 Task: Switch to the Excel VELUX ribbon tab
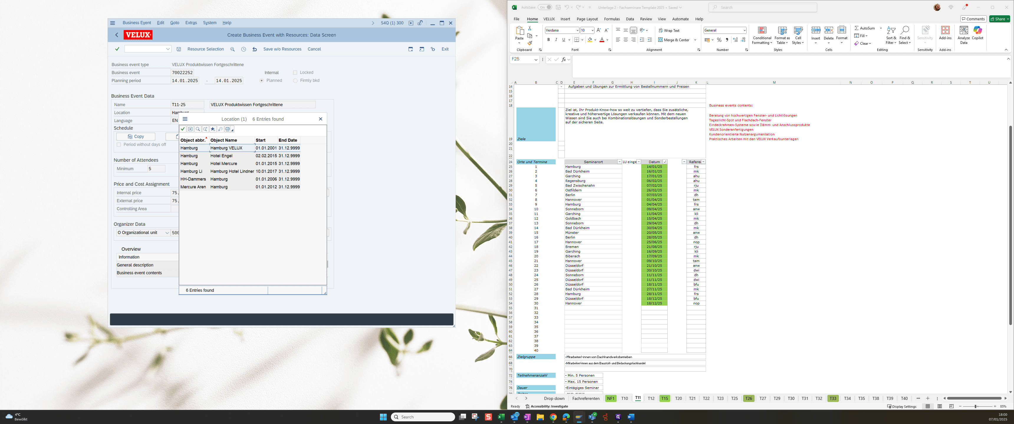pyautogui.click(x=549, y=19)
